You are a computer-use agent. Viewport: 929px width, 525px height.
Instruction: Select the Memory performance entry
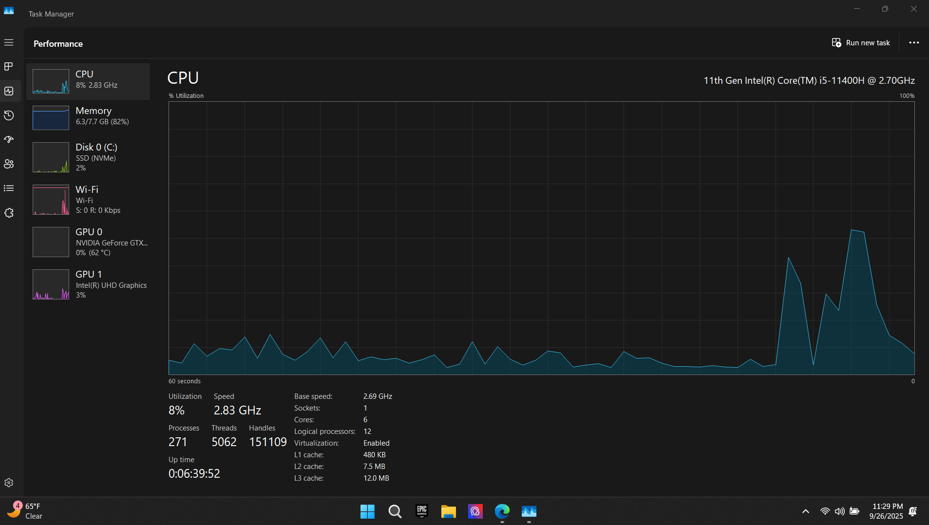[88, 118]
